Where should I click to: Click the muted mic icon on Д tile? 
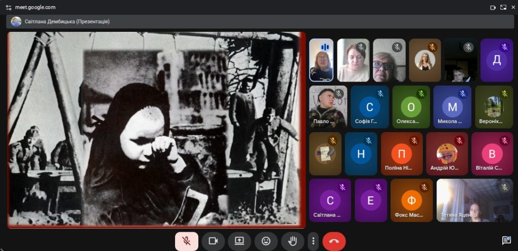[x=504, y=47]
